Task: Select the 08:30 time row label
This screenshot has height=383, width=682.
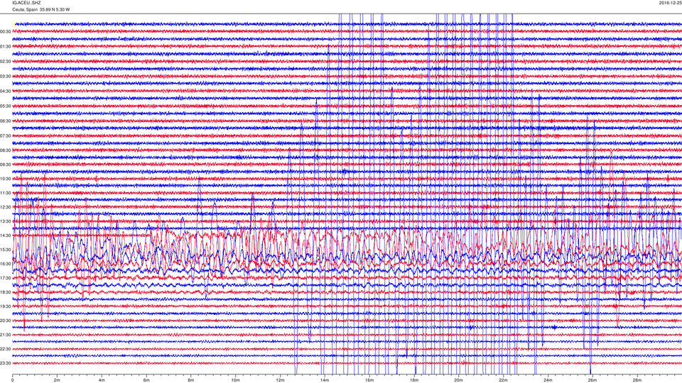Action: [x=6, y=150]
